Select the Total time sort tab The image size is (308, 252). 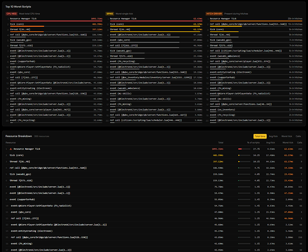point(260,136)
